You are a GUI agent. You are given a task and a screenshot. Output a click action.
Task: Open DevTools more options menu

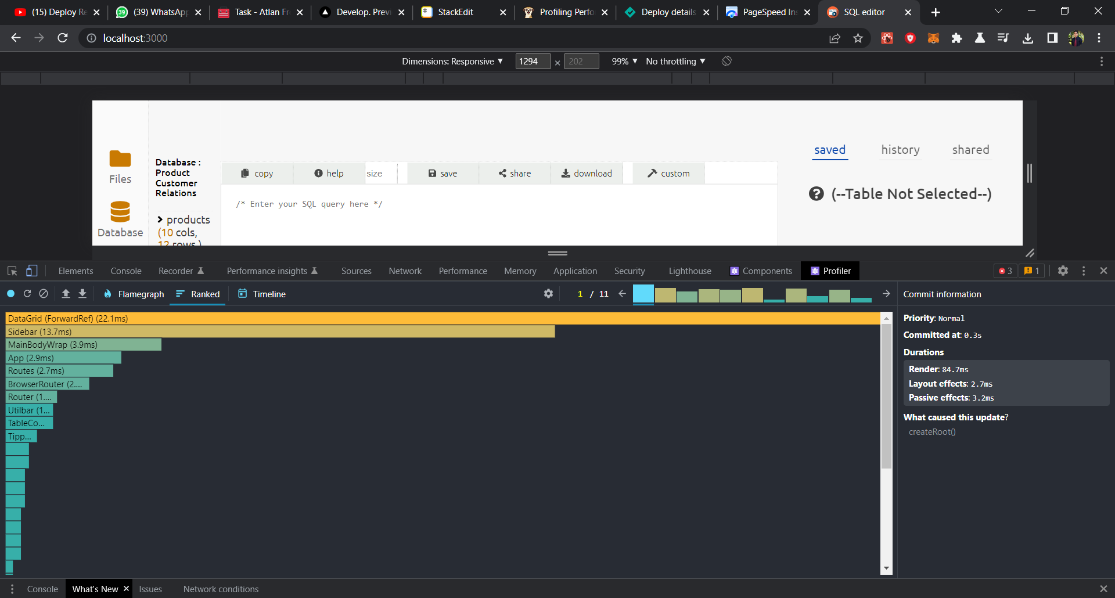click(1084, 271)
